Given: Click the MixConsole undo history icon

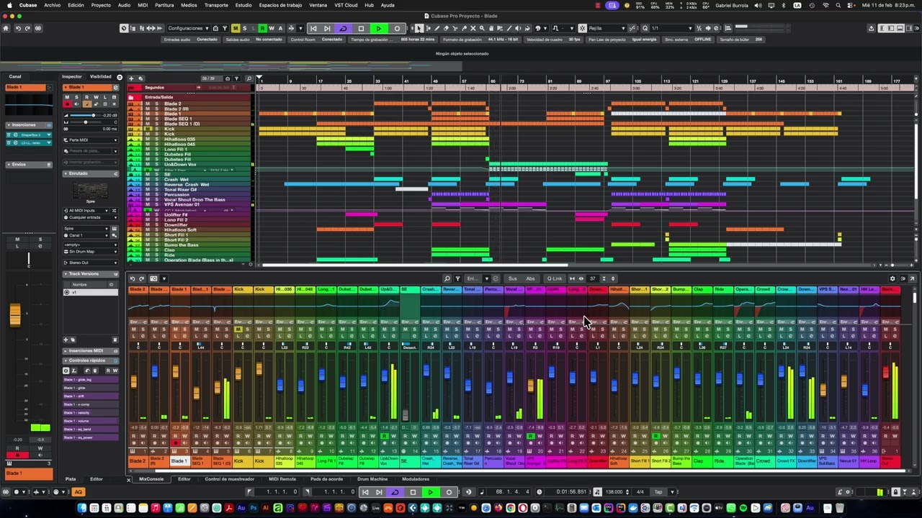Looking at the screenshot, I should click(133, 278).
